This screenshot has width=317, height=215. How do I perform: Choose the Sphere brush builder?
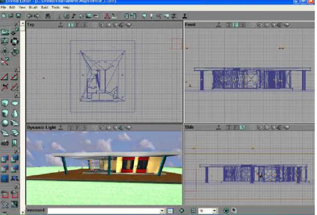4,123
